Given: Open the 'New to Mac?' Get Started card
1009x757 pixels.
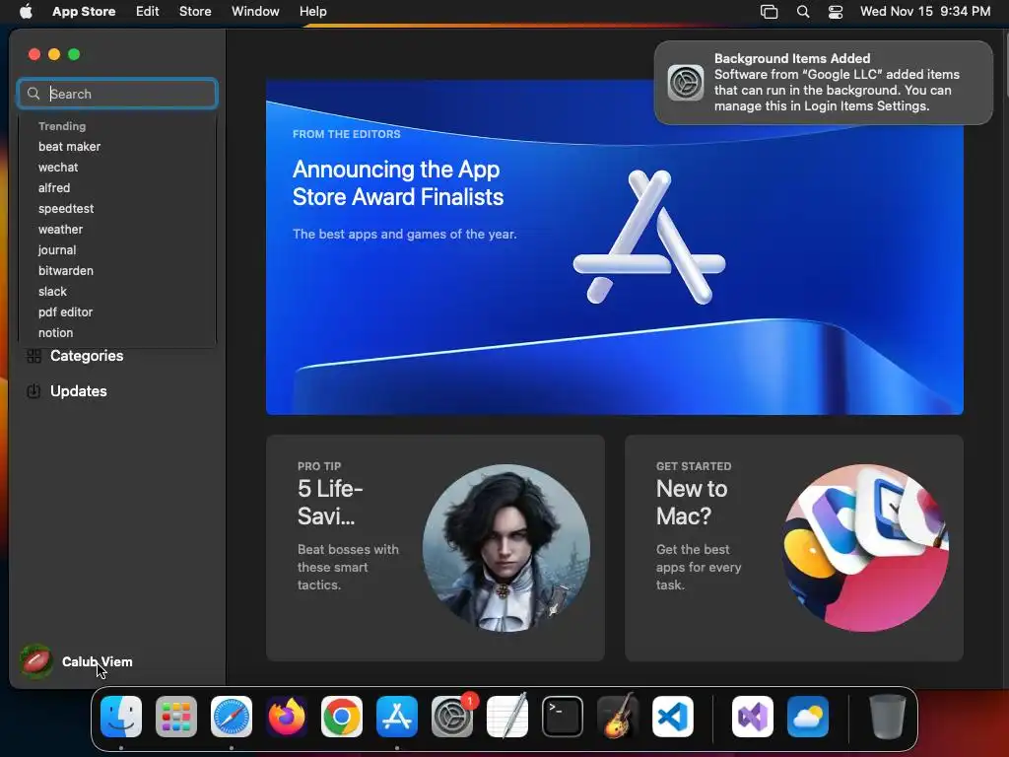Looking at the screenshot, I should pyautogui.click(x=794, y=548).
